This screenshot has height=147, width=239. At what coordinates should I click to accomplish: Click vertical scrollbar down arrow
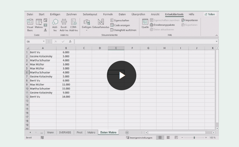217,129
